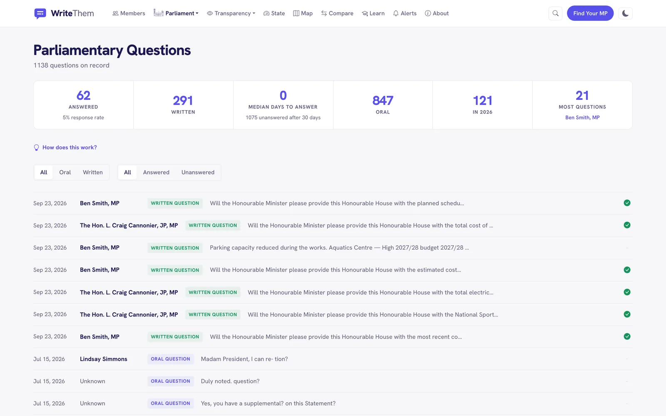This screenshot has width=666, height=416.
Task: Open the Members page
Action: point(129,13)
